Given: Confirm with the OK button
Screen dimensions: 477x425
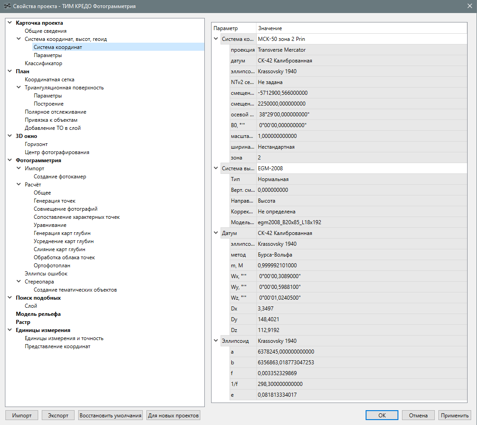Looking at the screenshot, I should [382, 415].
